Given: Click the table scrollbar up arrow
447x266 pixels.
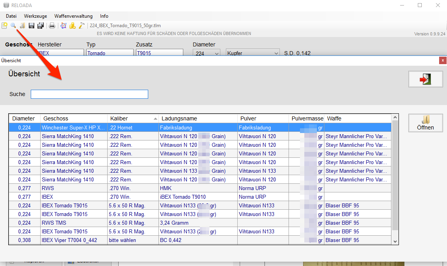Looking at the screenshot, I should pos(395,118).
